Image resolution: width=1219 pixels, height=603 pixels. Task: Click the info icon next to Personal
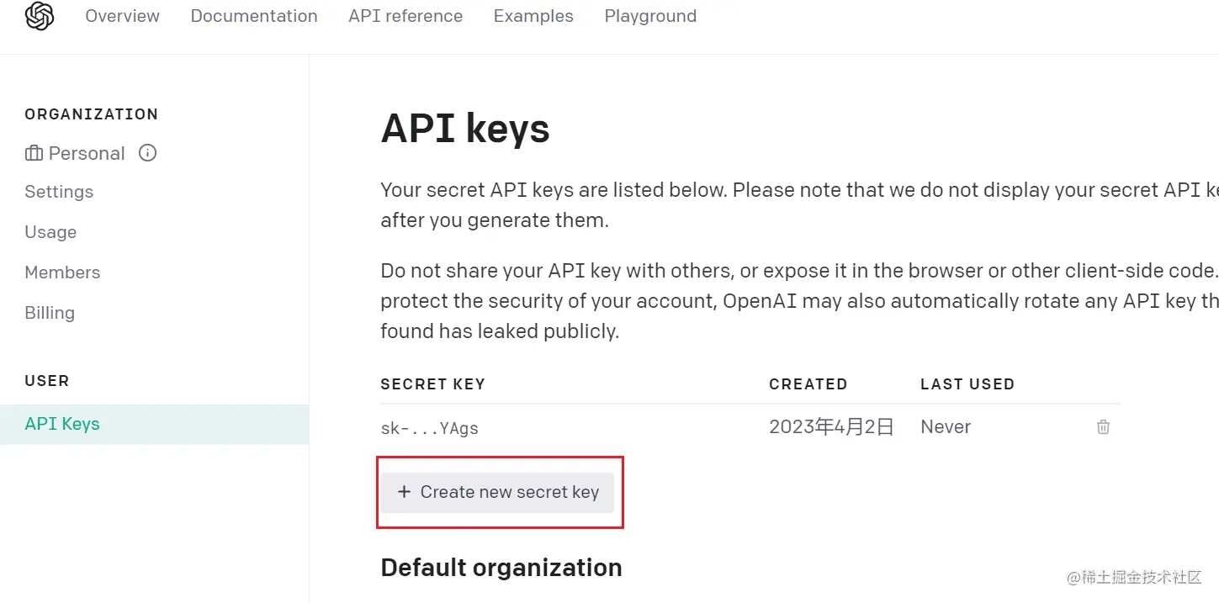click(148, 153)
